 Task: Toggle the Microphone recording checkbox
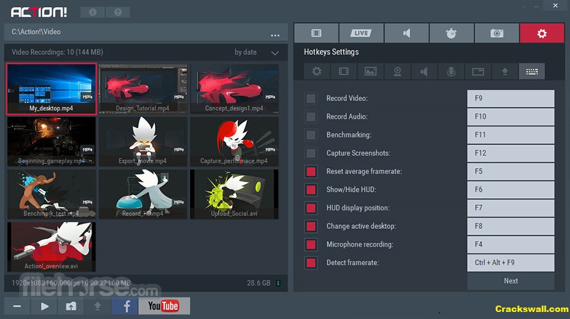[x=311, y=244]
